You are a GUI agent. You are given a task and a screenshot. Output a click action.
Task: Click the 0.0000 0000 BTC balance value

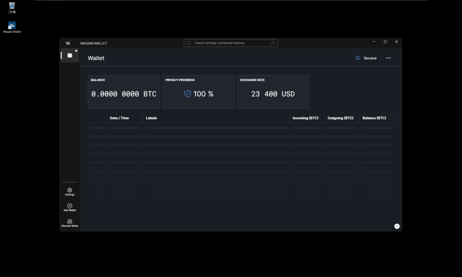[124, 94]
